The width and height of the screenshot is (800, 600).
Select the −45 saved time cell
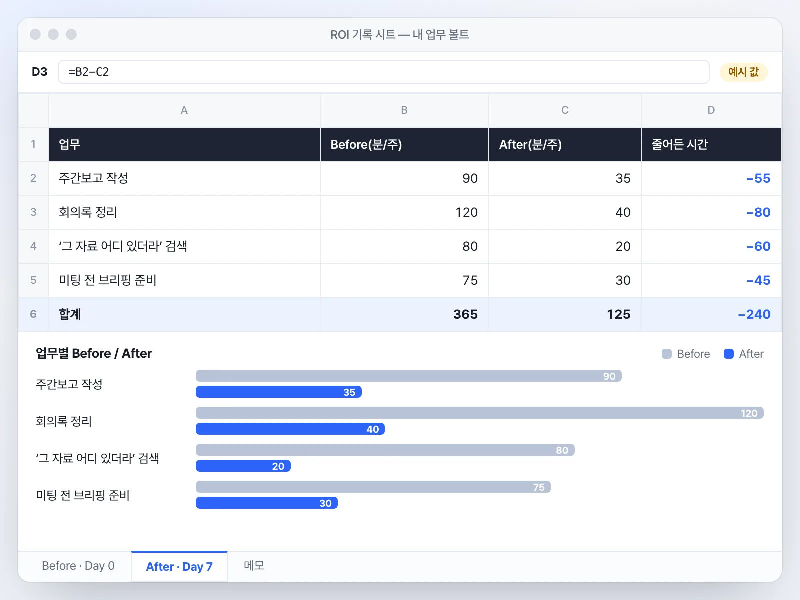[x=711, y=280]
